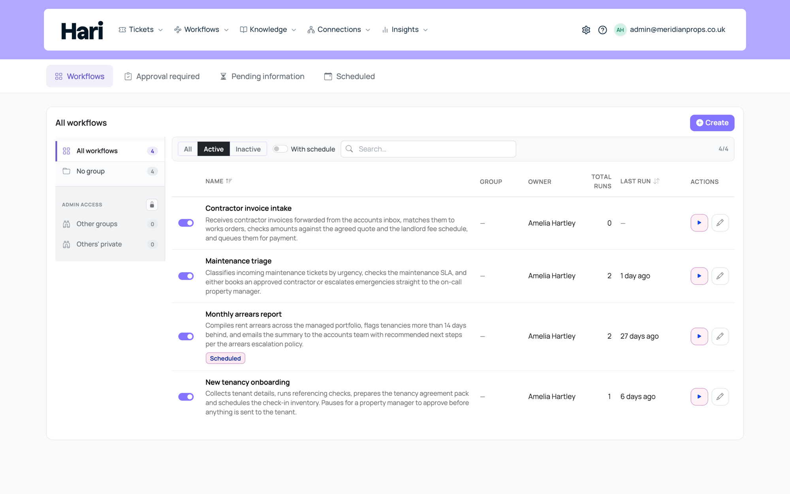Select the No group folder
790x494 pixels.
coord(110,171)
